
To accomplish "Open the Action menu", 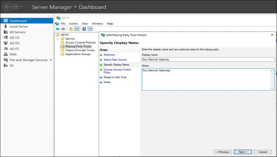I will pyautogui.click(x=73, y=23).
